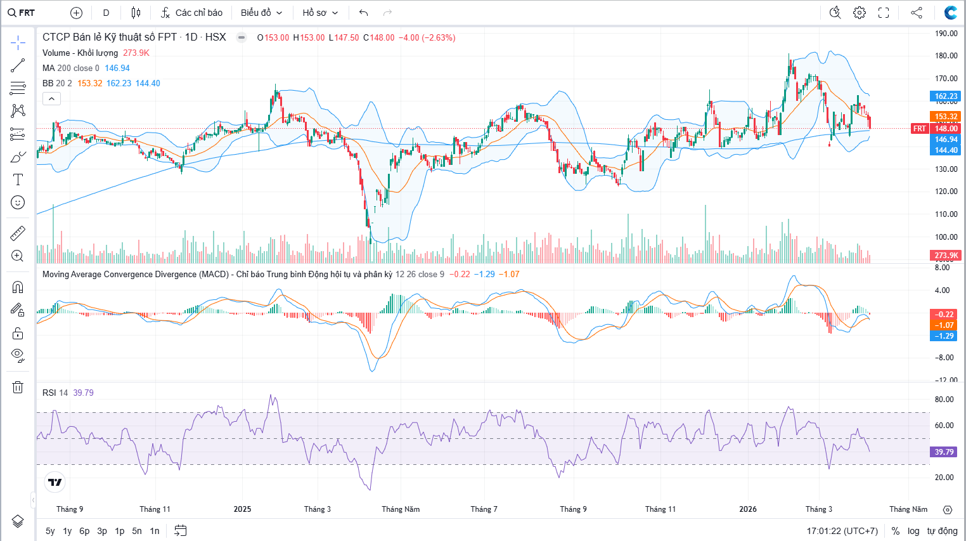Select the Text annotation tool
The height and width of the screenshot is (541, 966).
click(x=18, y=179)
